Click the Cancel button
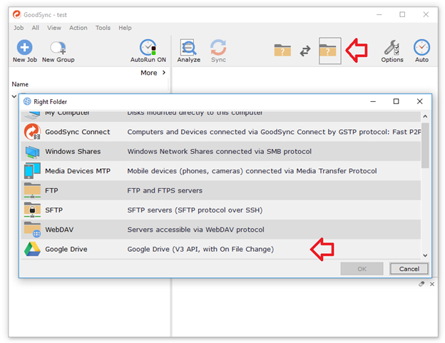 409,269
